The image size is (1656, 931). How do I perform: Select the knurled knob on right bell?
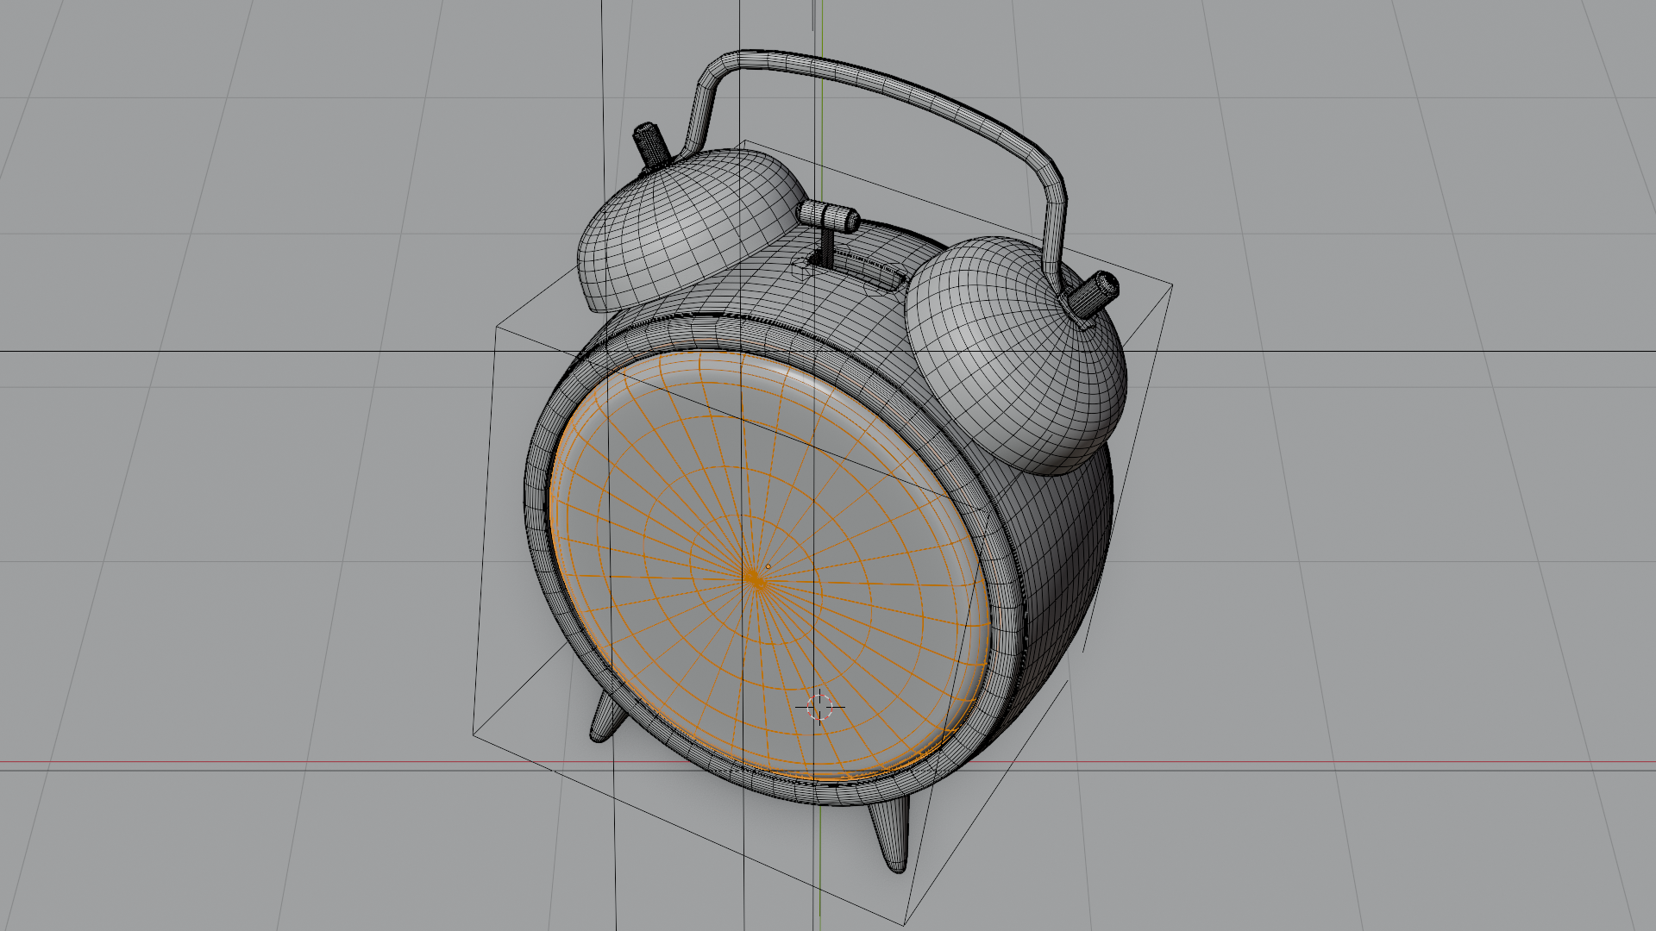tap(1094, 295)
